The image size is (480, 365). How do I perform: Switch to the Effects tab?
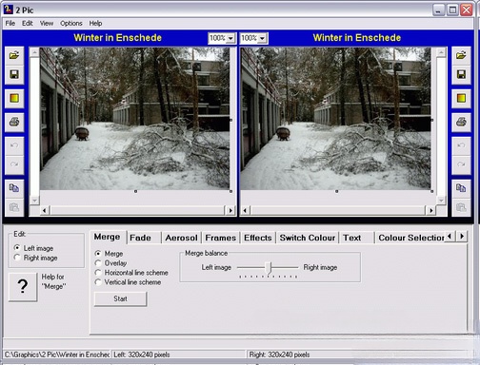(x=258, y=238)
